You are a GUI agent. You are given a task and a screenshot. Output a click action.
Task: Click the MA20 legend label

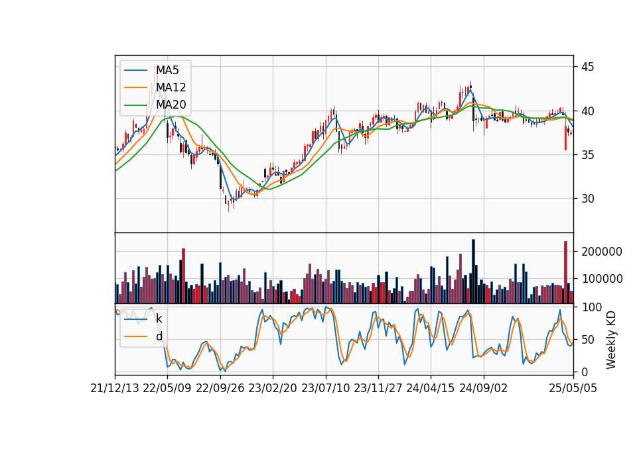pos(171,105)
